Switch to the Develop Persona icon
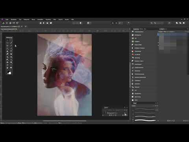189x142 pixels. click(x=10, y=23)
